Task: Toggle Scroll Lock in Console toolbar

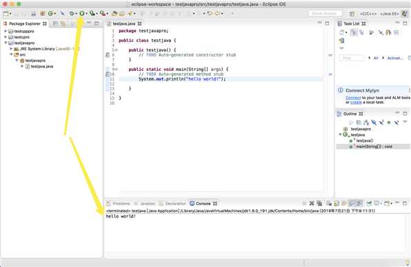Action: tap(337, 203)
